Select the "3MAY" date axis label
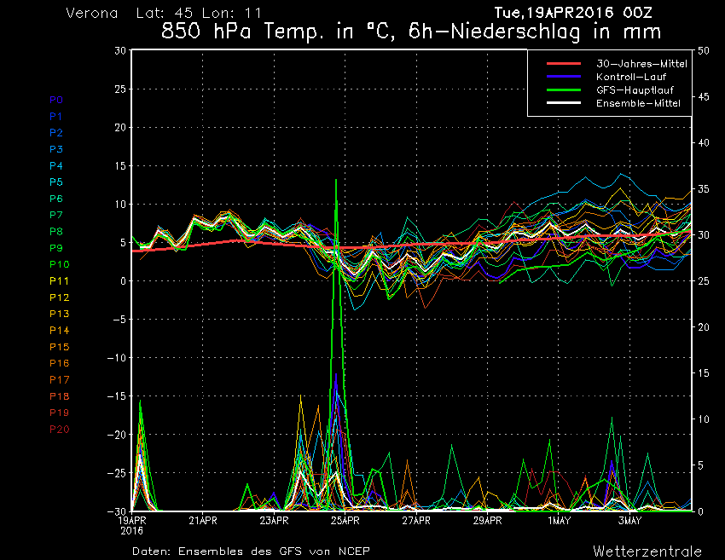The image size is (725, 560). pyautogui.click(x=630, y=521)
